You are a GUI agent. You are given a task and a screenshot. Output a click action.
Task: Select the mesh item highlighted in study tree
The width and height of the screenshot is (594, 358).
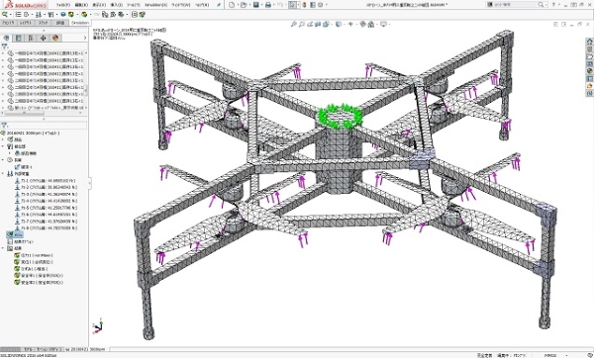[x=15, y=234]
